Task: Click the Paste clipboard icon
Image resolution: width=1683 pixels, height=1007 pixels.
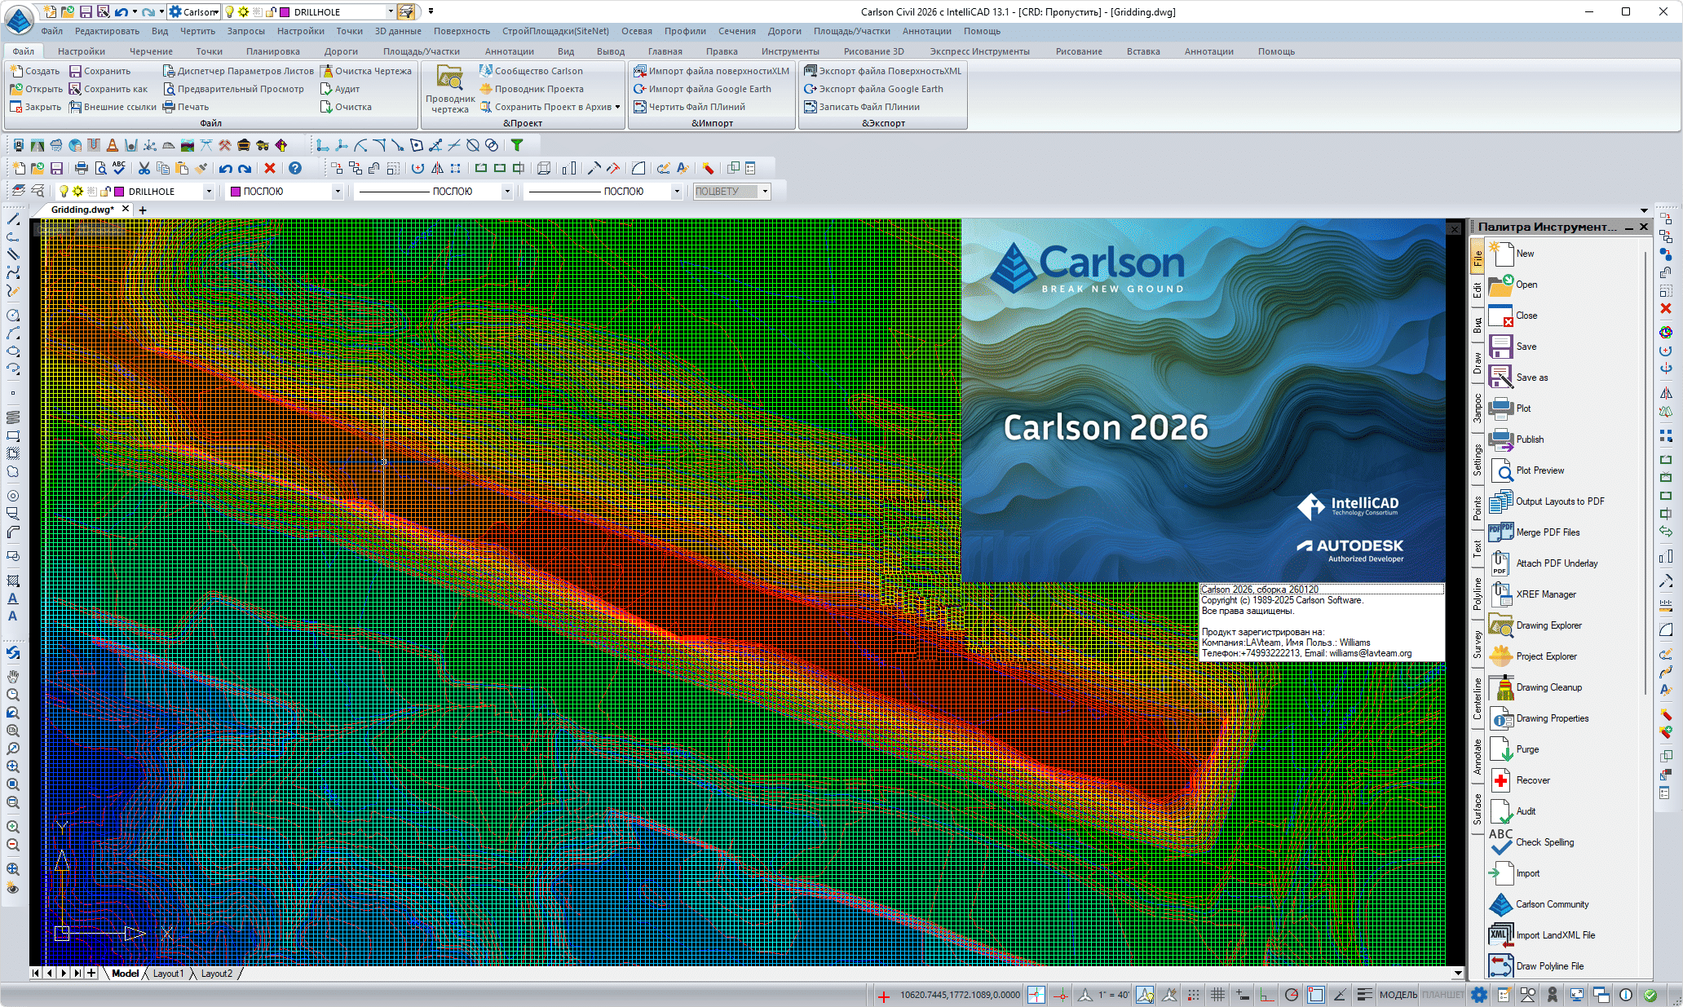Action: point(182,168)
